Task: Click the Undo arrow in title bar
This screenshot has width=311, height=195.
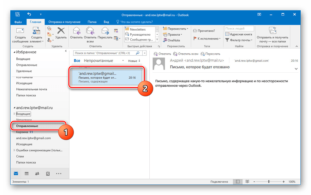Action: click(x=29, y=14)
